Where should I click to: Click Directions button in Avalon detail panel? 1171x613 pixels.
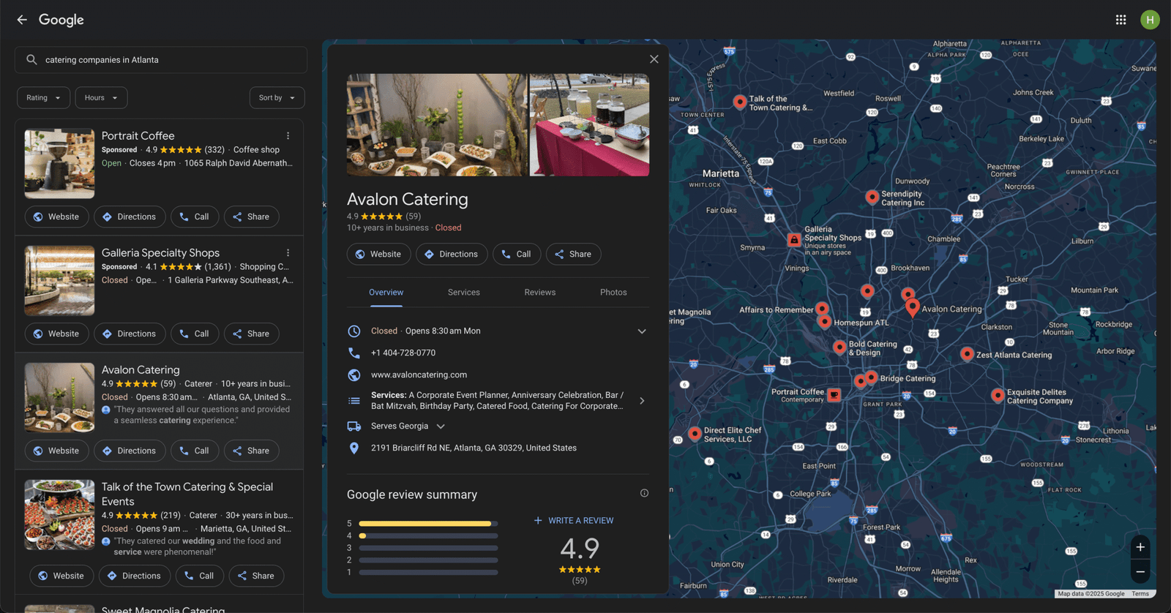452,255
